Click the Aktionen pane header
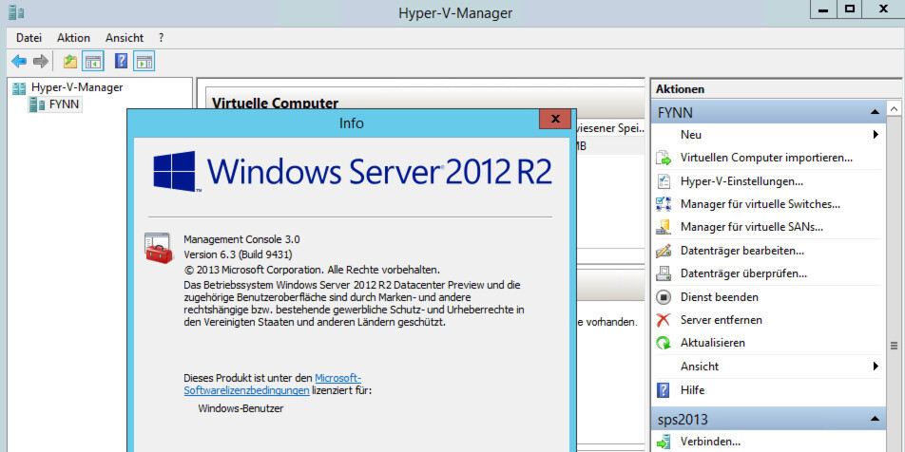Image resolution: width=905 pixels, height=452 pixels. coord(777,89)
